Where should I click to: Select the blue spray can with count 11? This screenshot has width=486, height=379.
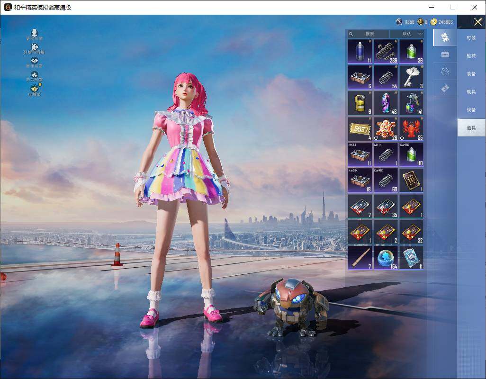tap(360, 52)
